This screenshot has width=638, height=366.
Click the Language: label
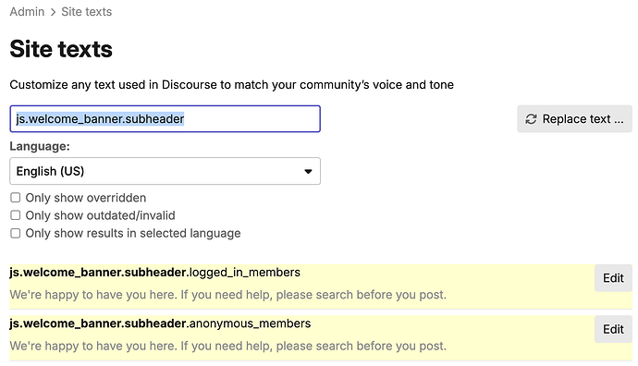point(40,146)
